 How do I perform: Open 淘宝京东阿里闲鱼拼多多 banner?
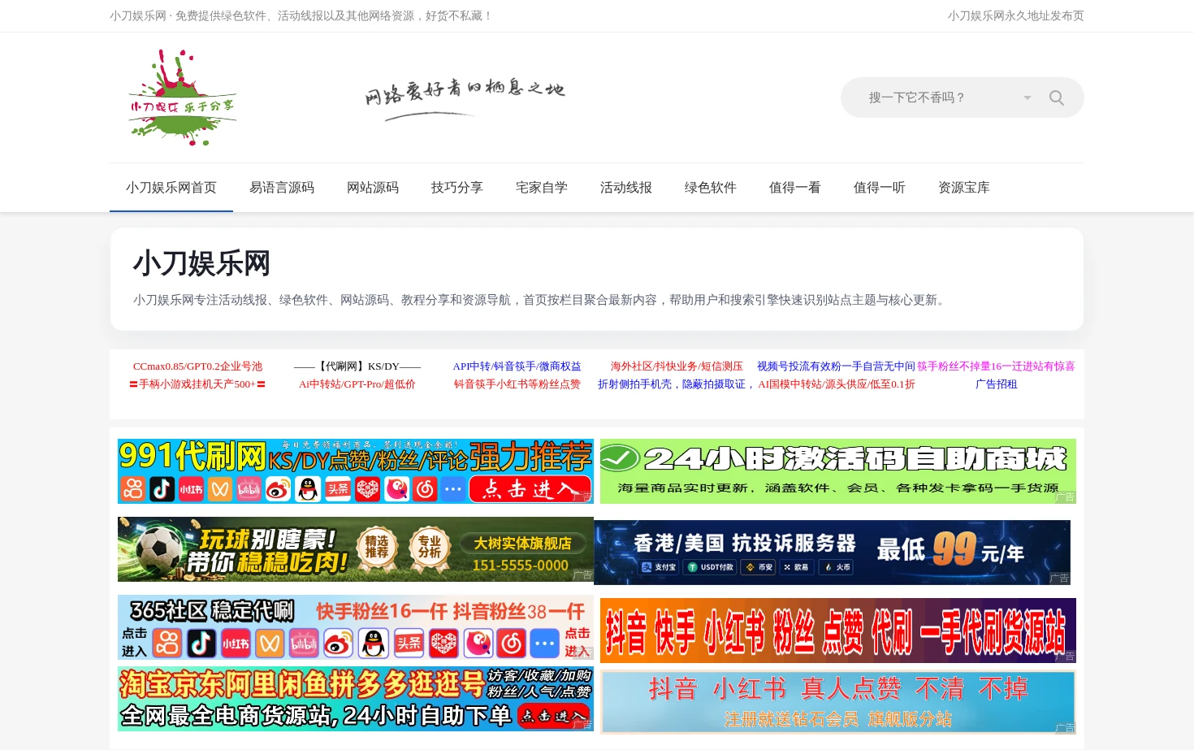click(356, 699)
